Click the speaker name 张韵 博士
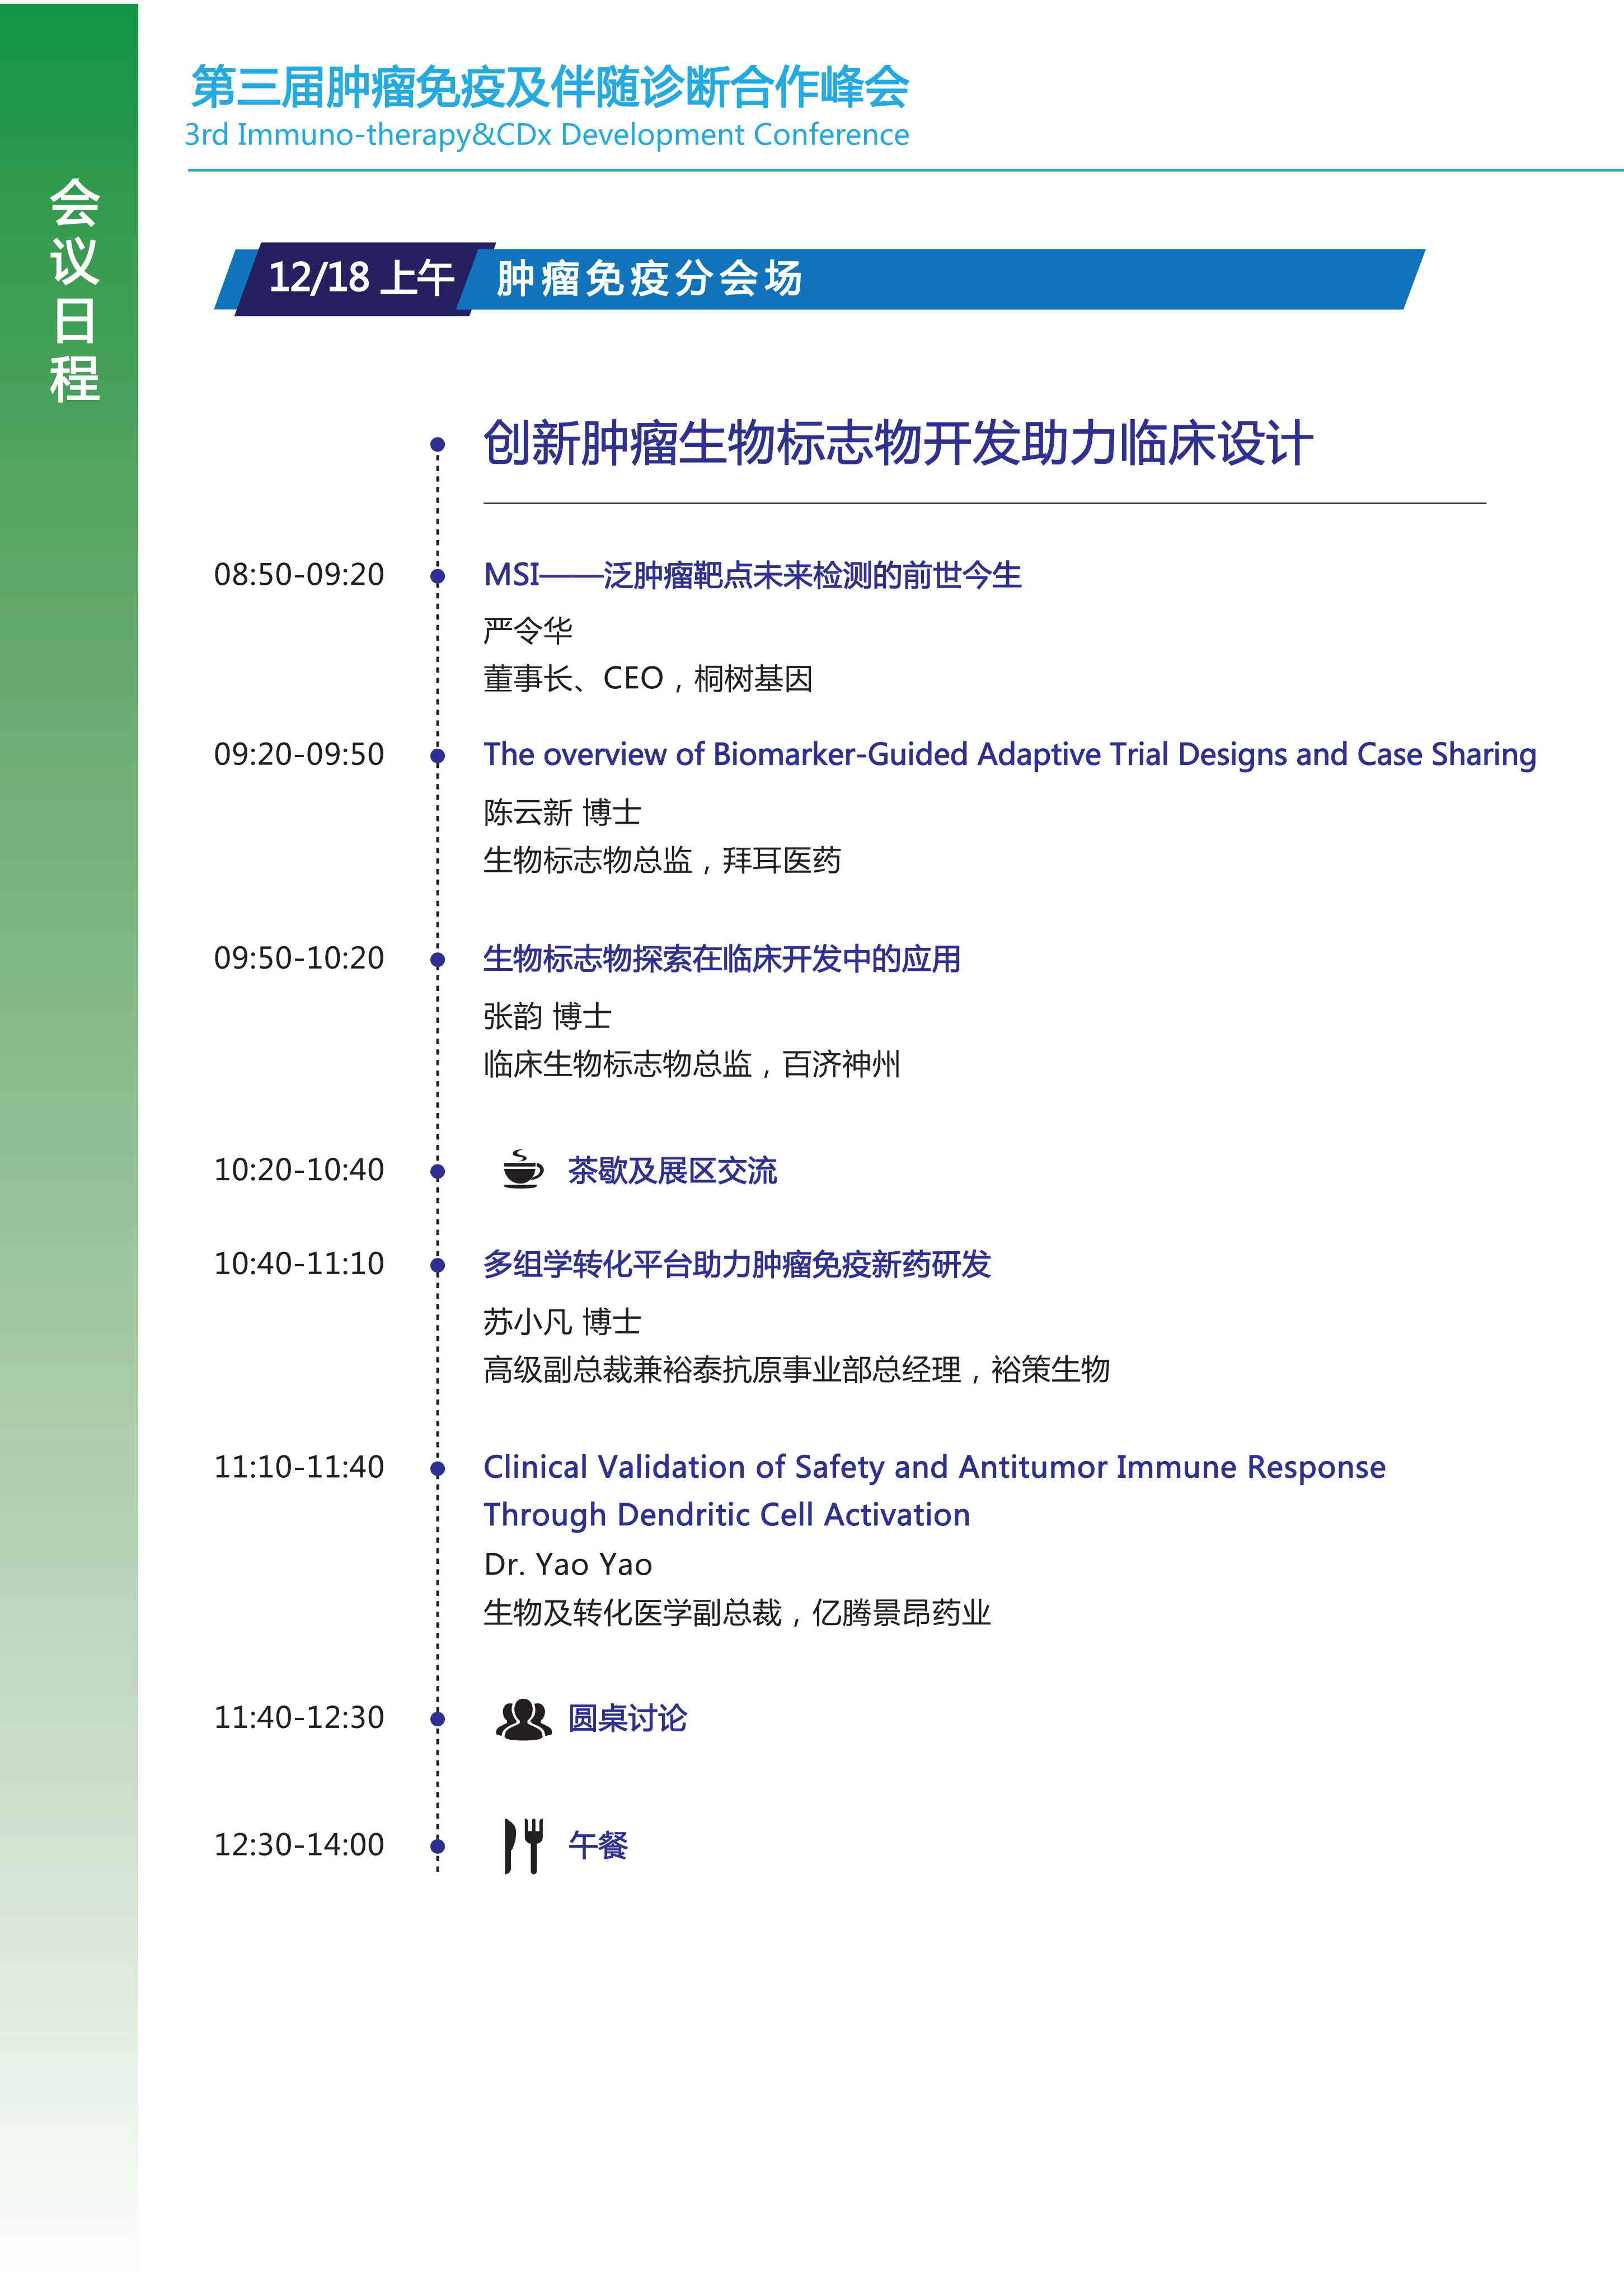This screenshot has height=2278, width=1624. tap(547, 1016)
